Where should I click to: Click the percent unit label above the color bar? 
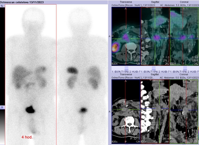pos(2,6)
